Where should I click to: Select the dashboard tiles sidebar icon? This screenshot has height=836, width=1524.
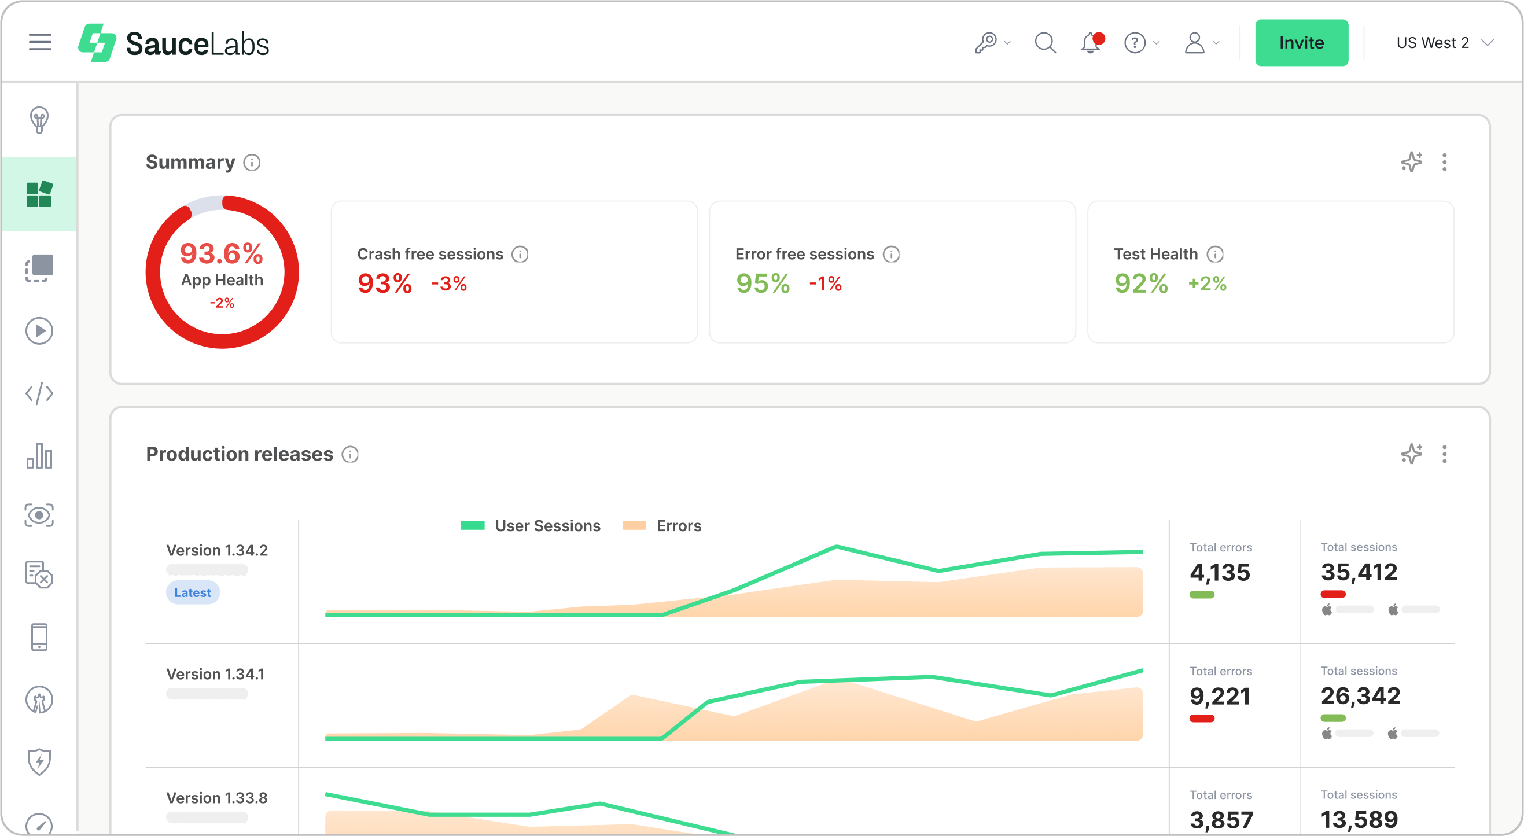tap(39, 194)
